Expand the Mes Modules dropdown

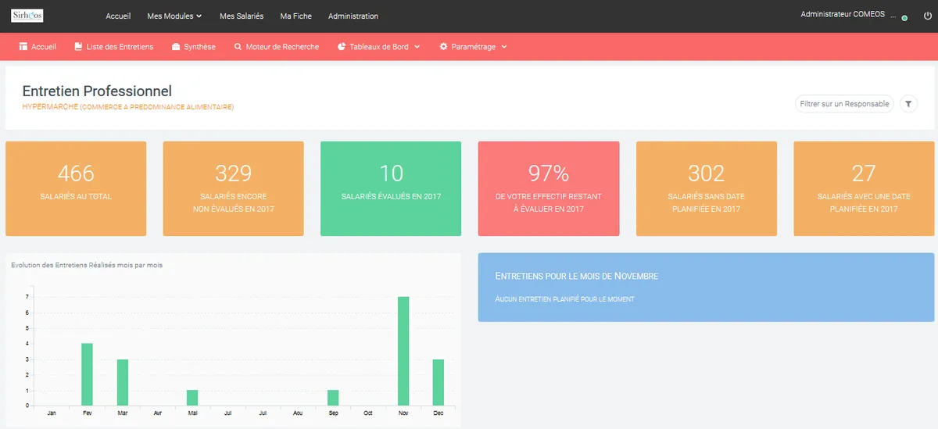174,16
